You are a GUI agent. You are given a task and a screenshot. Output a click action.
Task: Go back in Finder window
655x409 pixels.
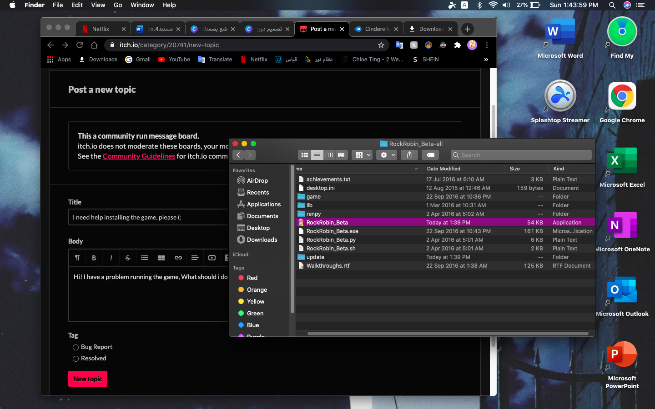click(238, 155)
